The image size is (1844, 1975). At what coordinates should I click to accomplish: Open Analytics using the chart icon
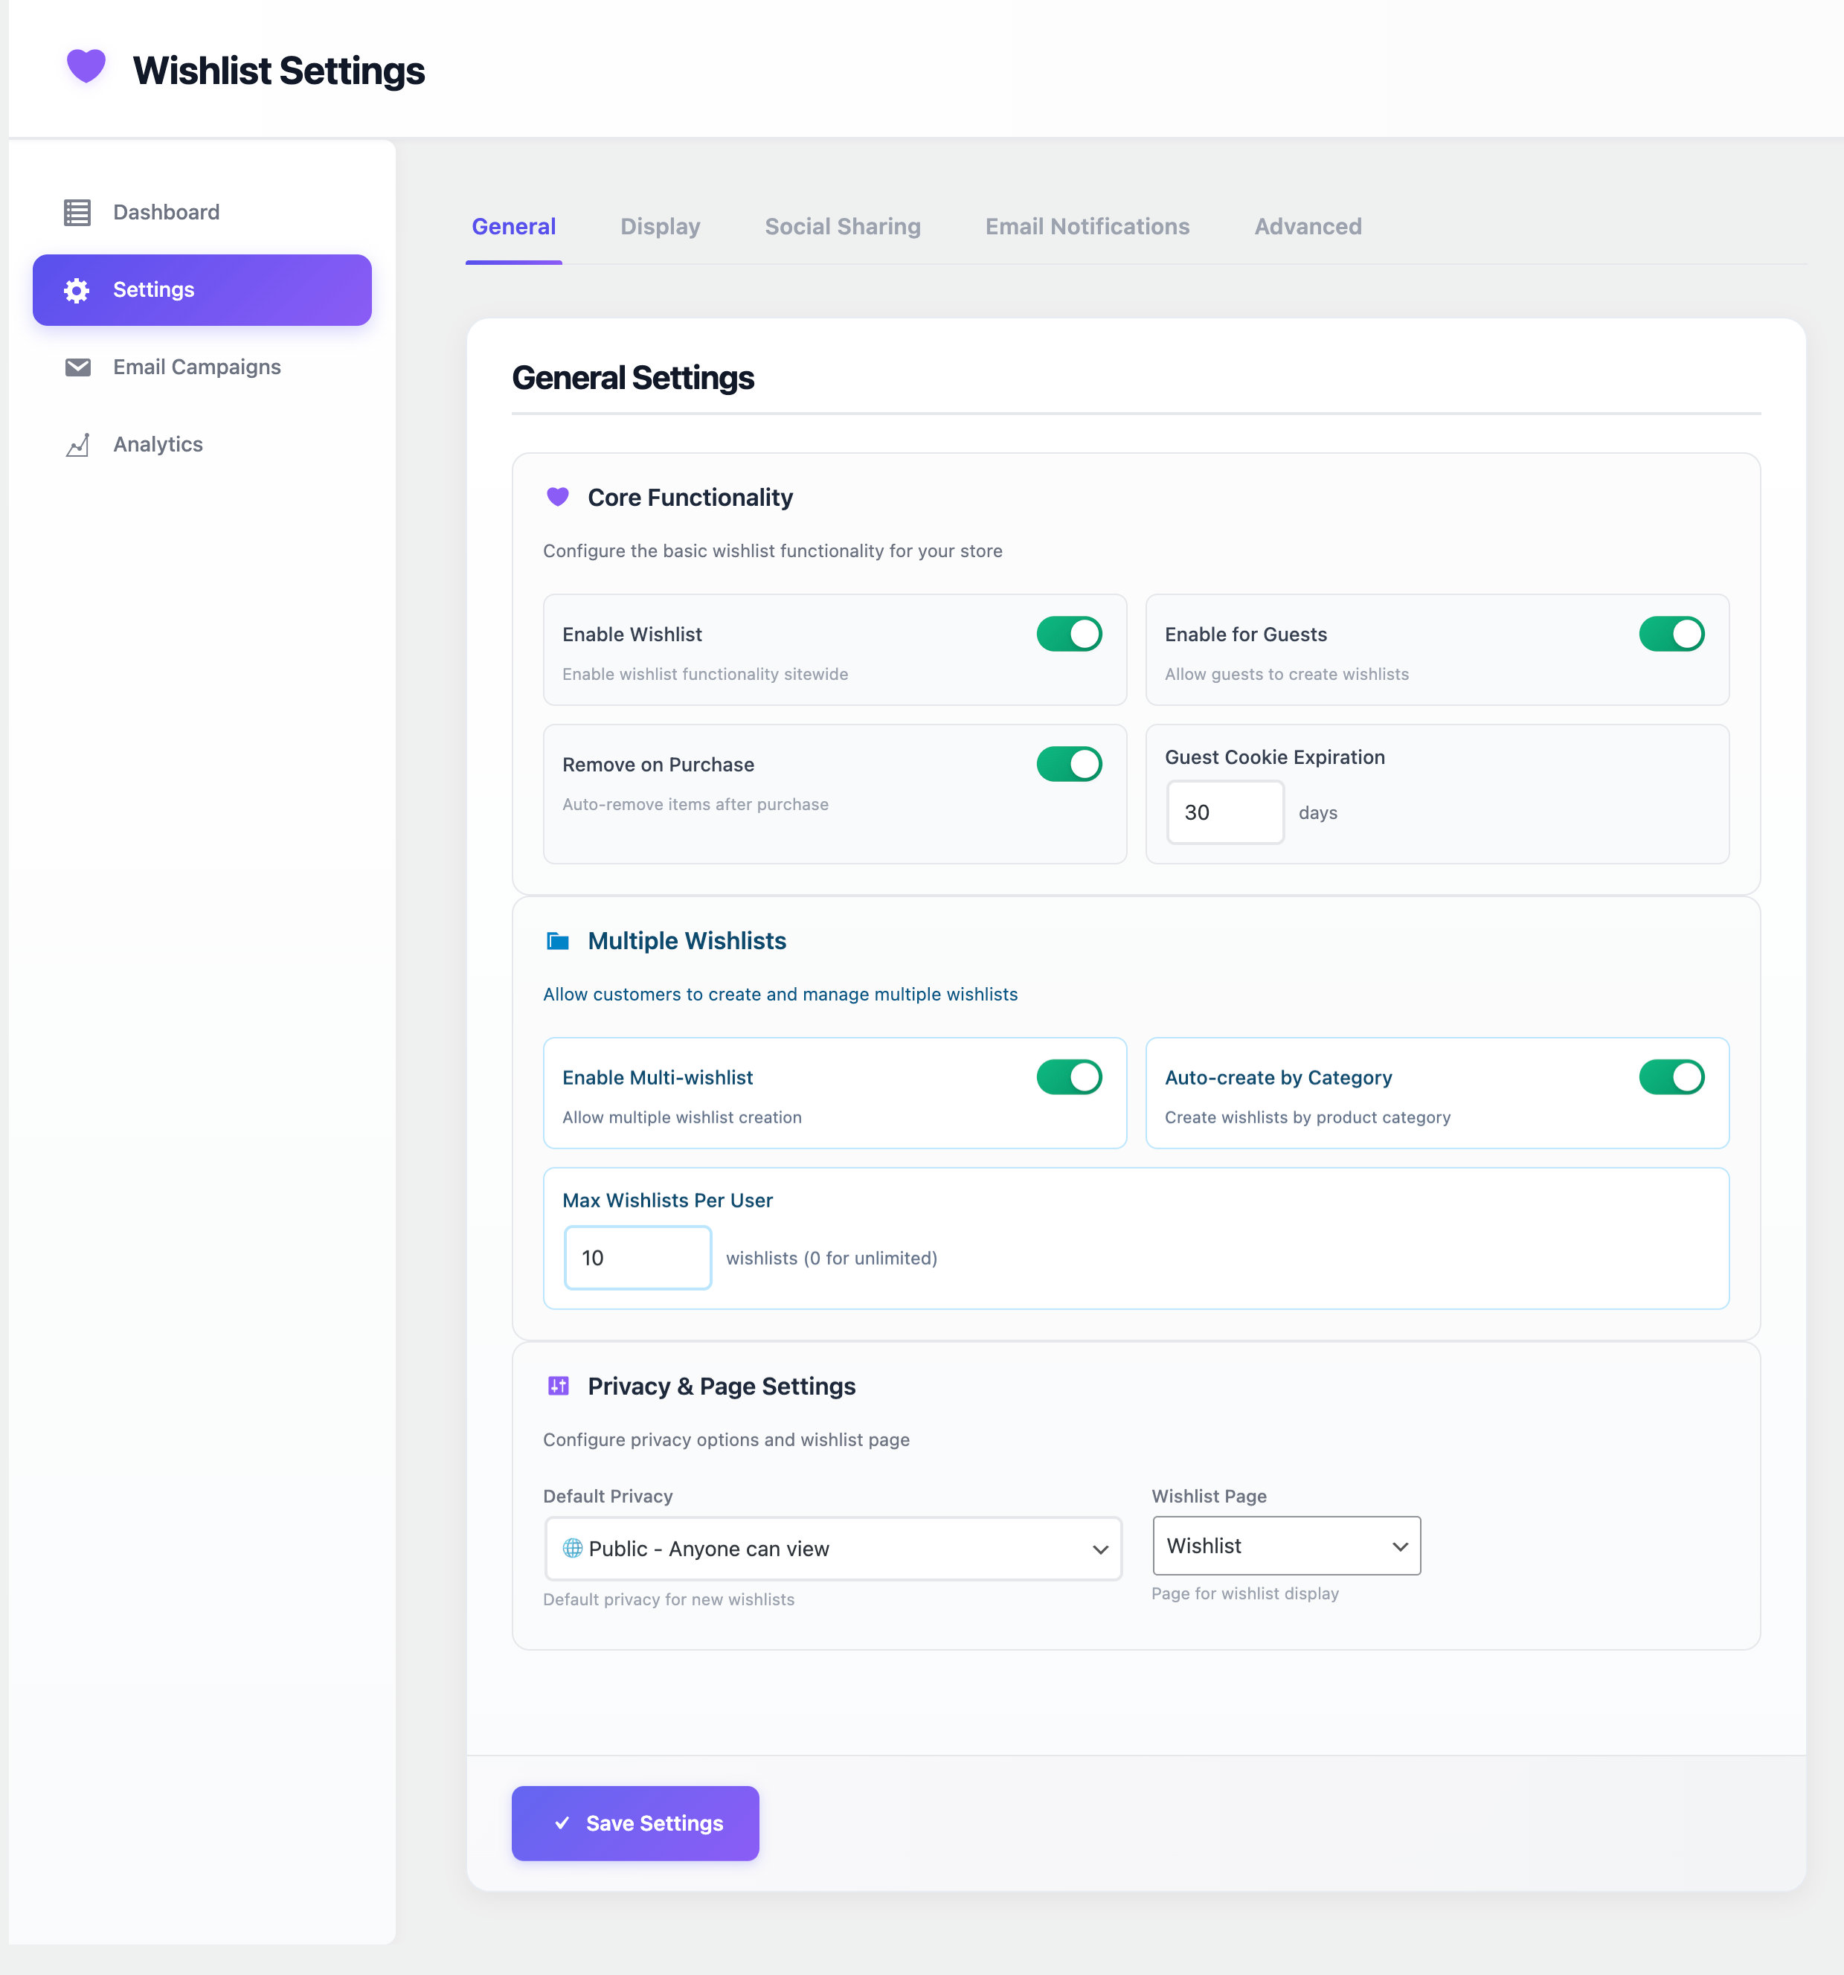click(x=77, y=444)
